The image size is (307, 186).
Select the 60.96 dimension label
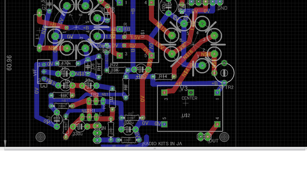pos(9,63)
